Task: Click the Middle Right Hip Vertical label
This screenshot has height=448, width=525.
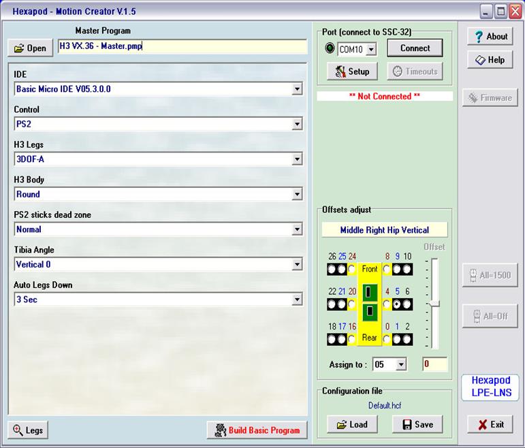Action: (384, 230)
